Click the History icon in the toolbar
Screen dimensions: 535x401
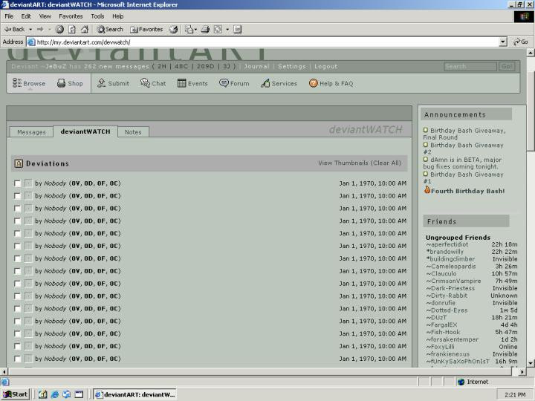pos(174,29)
